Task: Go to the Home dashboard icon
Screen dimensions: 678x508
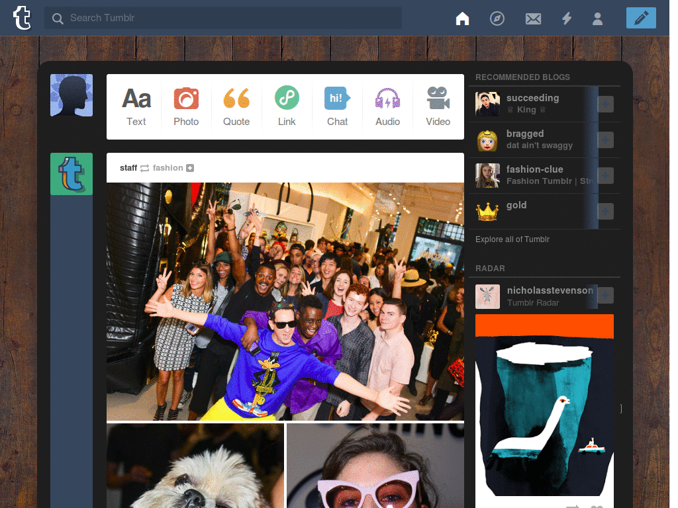Action: [x=462, y=19]
